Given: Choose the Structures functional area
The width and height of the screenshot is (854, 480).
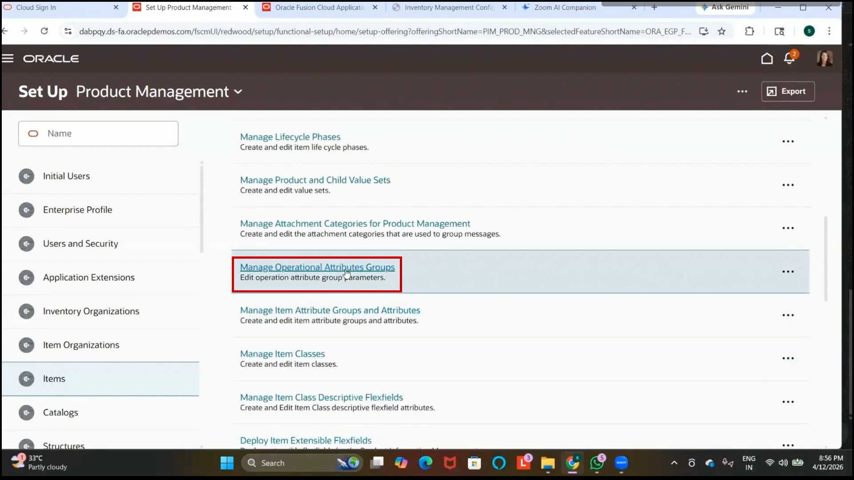Looking at the screenshot, I should click(x=64, y=445).
